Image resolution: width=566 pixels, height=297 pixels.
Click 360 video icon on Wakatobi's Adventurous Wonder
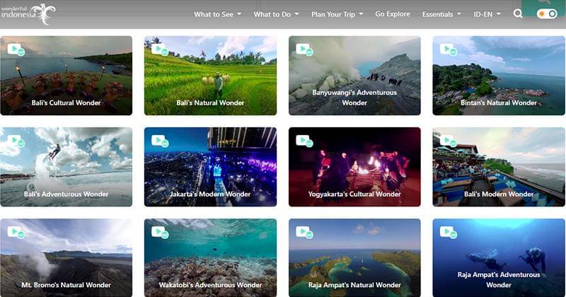click(x=160, y=232)
